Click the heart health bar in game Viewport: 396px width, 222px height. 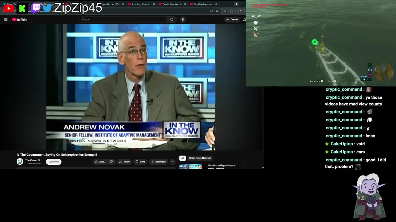270,5
